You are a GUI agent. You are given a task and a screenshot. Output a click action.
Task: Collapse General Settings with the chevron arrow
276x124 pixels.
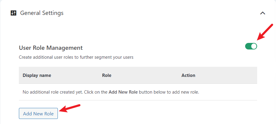tap(263, 13)
